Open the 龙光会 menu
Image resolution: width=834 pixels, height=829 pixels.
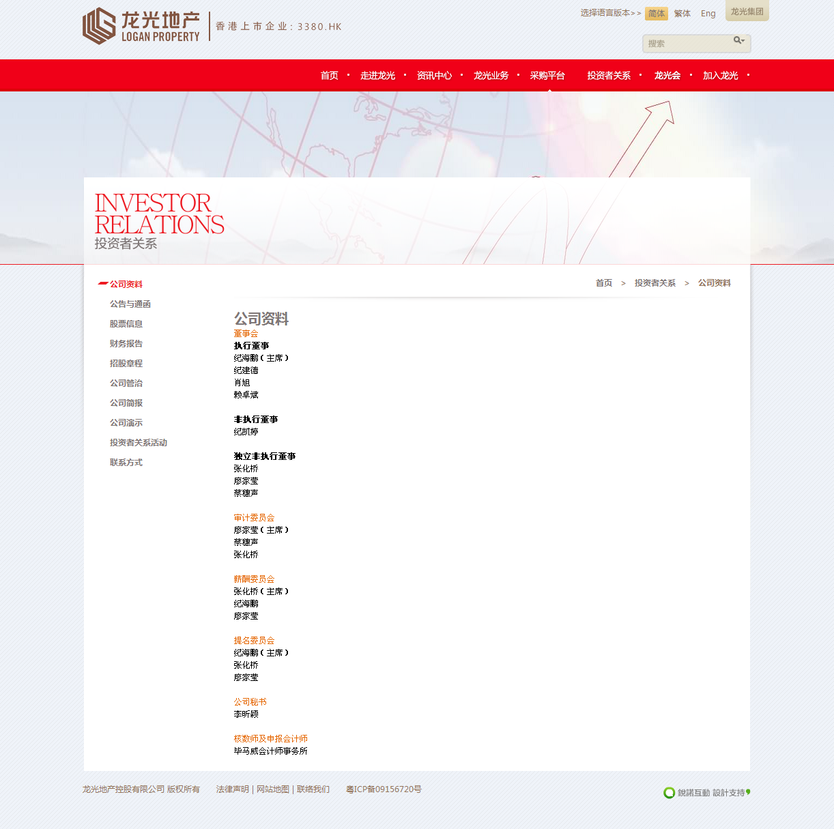coord(667,76)
